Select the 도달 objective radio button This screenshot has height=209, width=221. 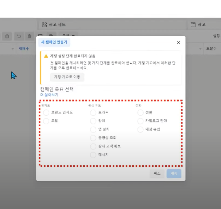[x=46, y=121]
